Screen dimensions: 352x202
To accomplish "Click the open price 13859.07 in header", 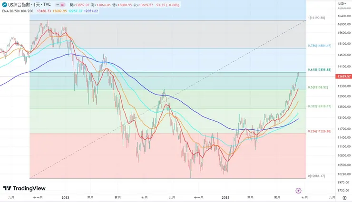I will click(x=80, y=5).
